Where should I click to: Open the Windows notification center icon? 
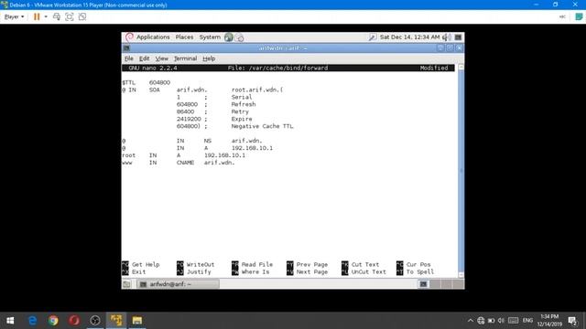coord(572,321)
